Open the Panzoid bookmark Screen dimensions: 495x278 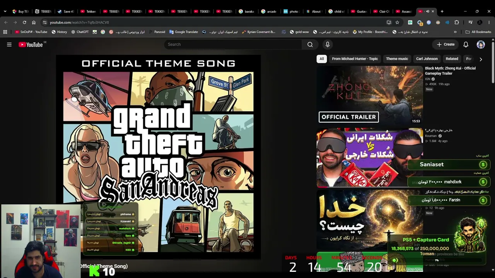(x=157, y=32)
